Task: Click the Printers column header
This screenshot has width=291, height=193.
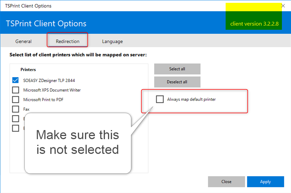Action: tap(28, 69)
